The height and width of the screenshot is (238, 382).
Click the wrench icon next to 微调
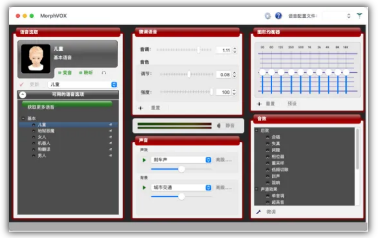[258, 212]
